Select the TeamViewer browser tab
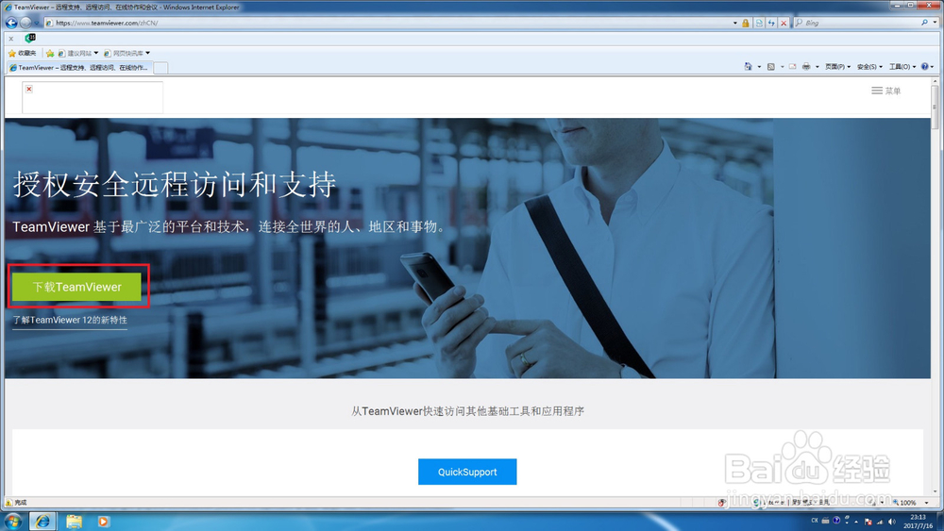944x531 pixels. coord(79,67)
